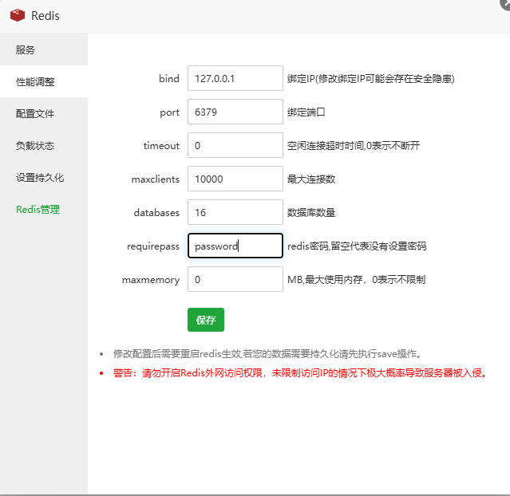Select the 性能调整 tab

[x=44, y=81]
